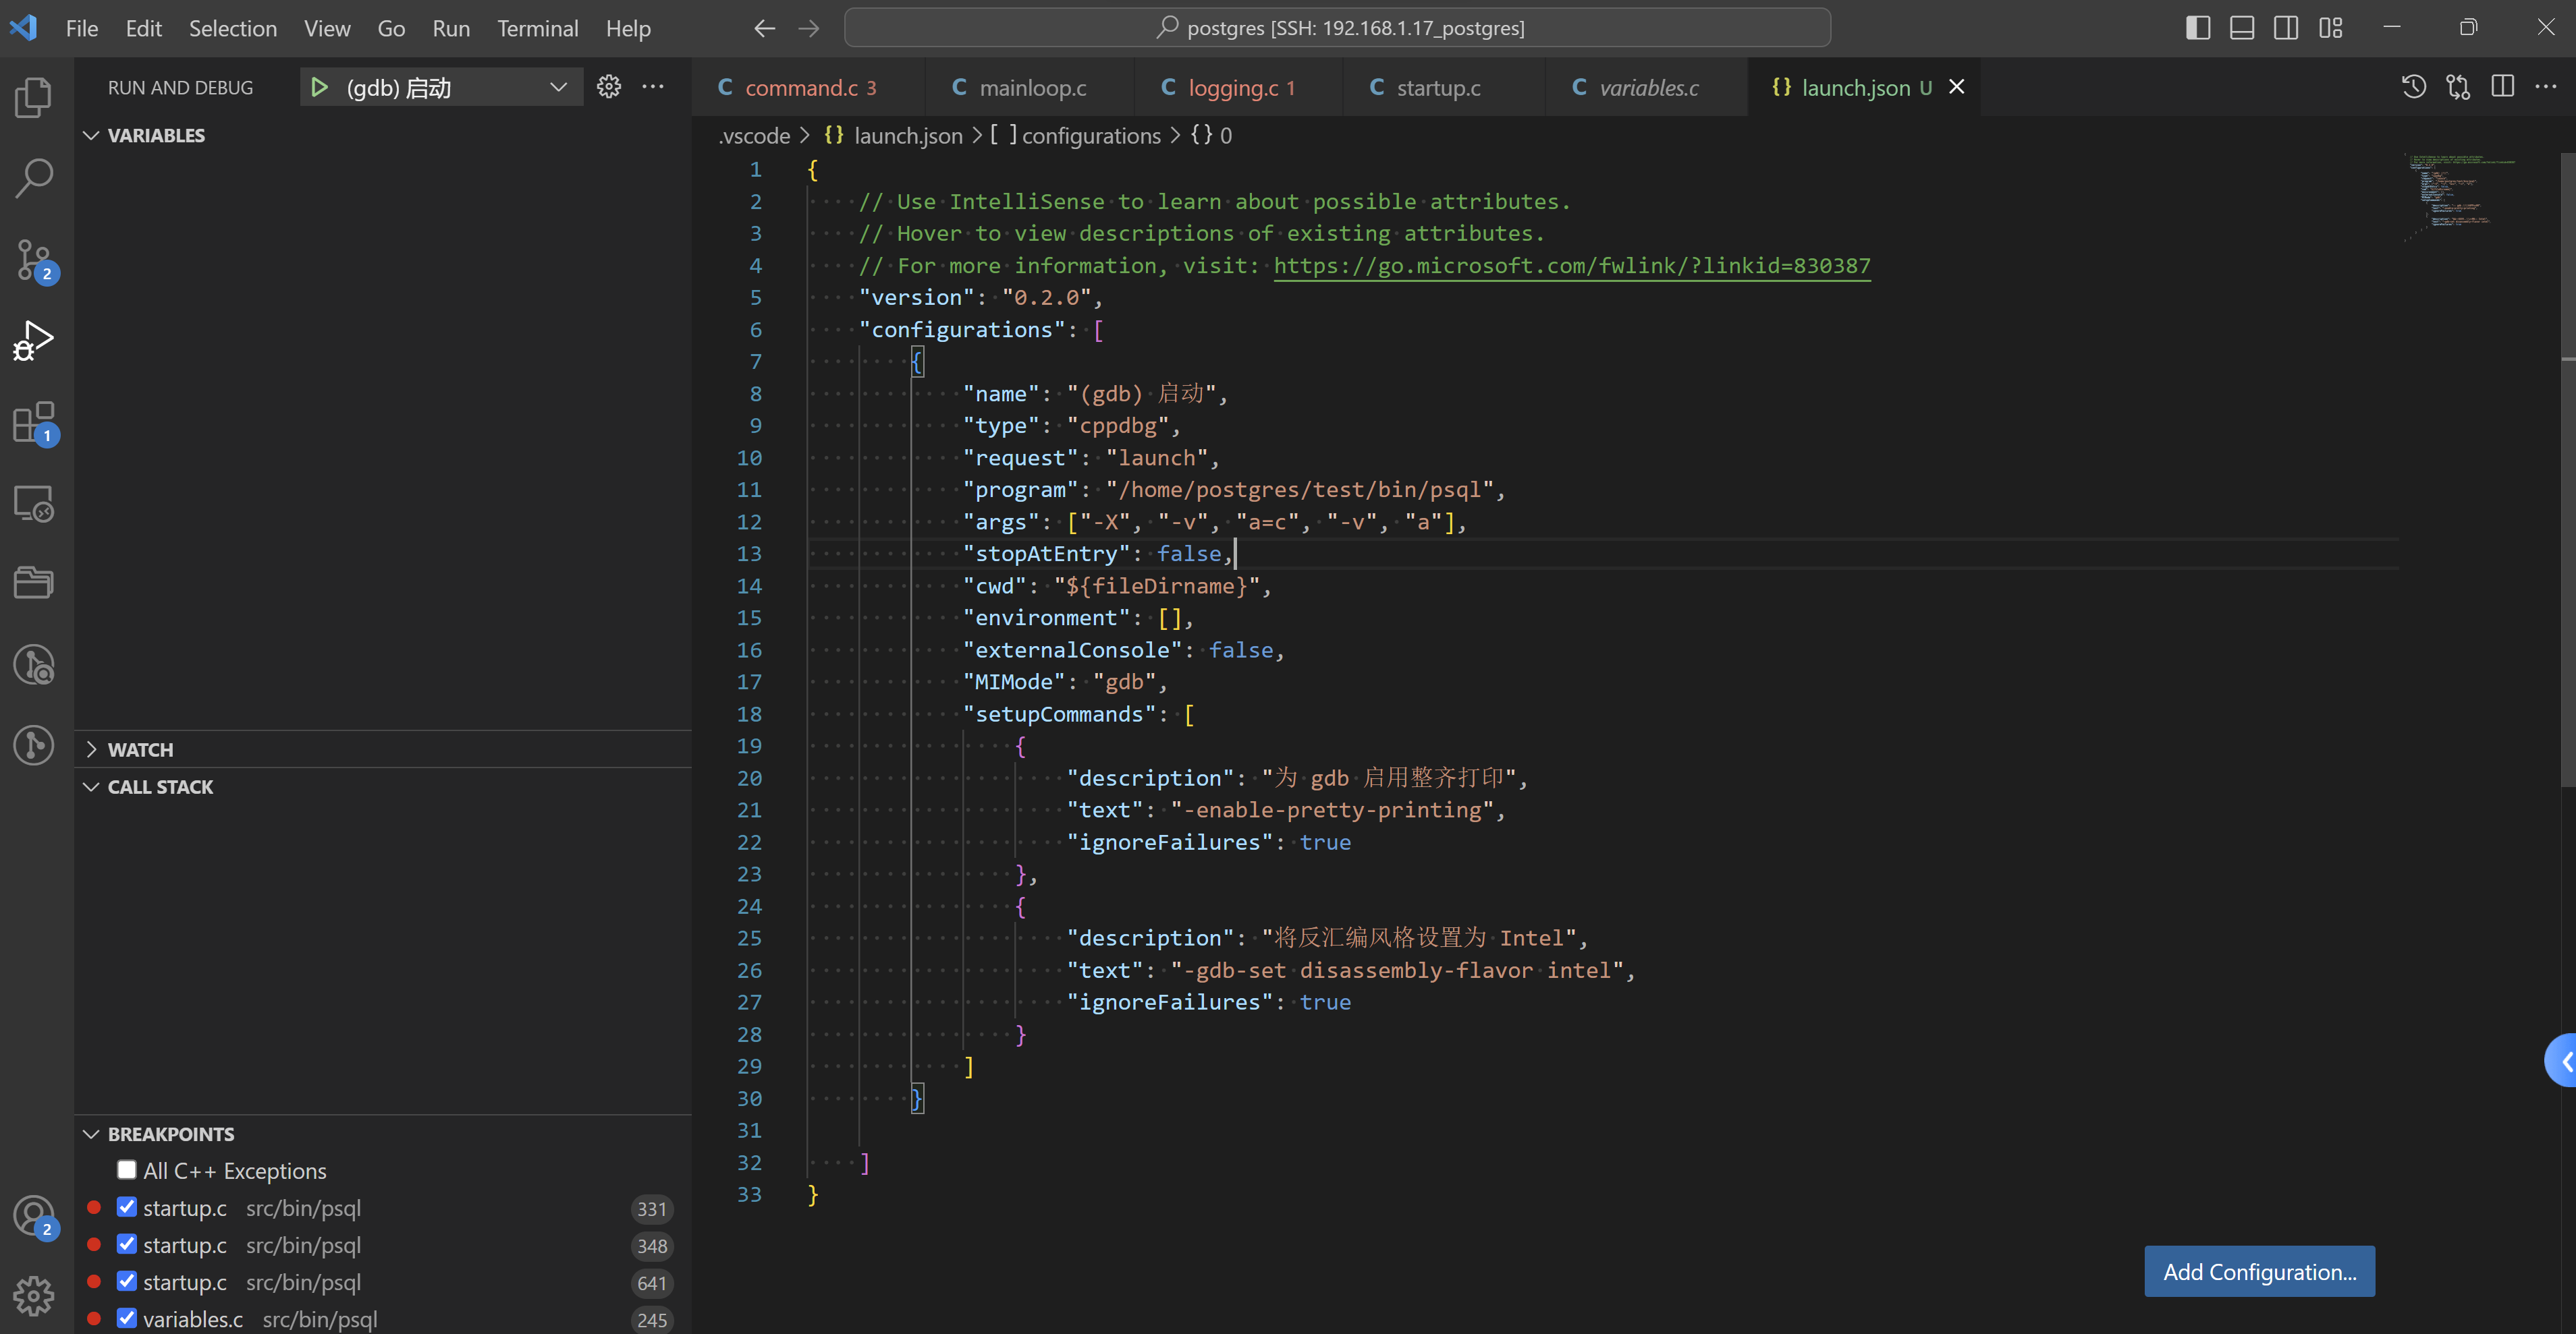2576x1334 pixels.
Task: Open the Terminal menu
Action: (537, 28)
